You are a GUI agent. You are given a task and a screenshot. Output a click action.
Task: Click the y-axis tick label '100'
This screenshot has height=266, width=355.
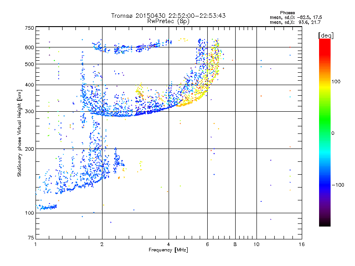point(29,213)
